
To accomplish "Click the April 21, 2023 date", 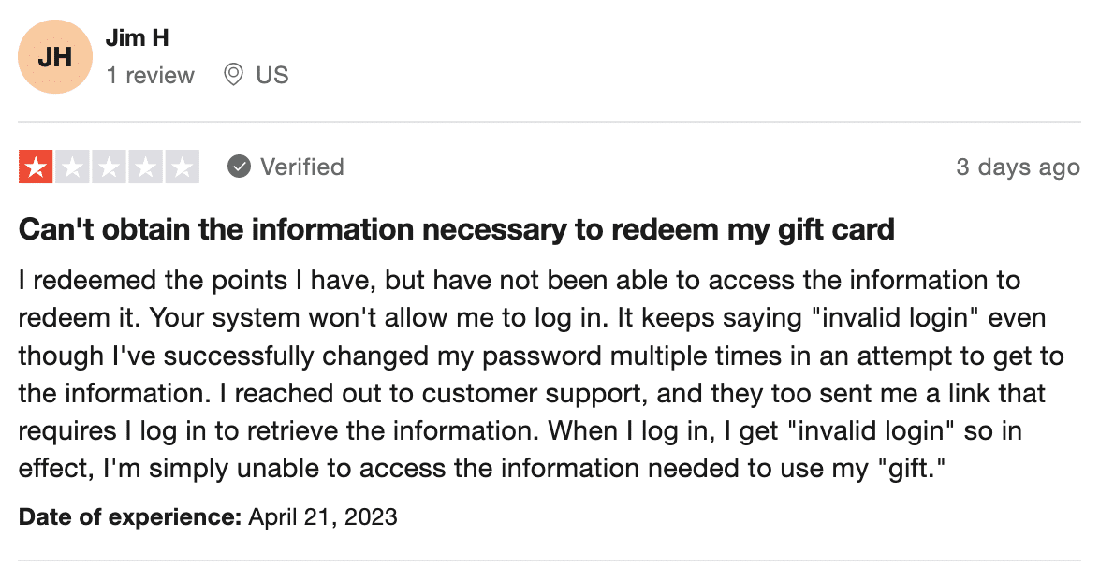I will point(323,516).
